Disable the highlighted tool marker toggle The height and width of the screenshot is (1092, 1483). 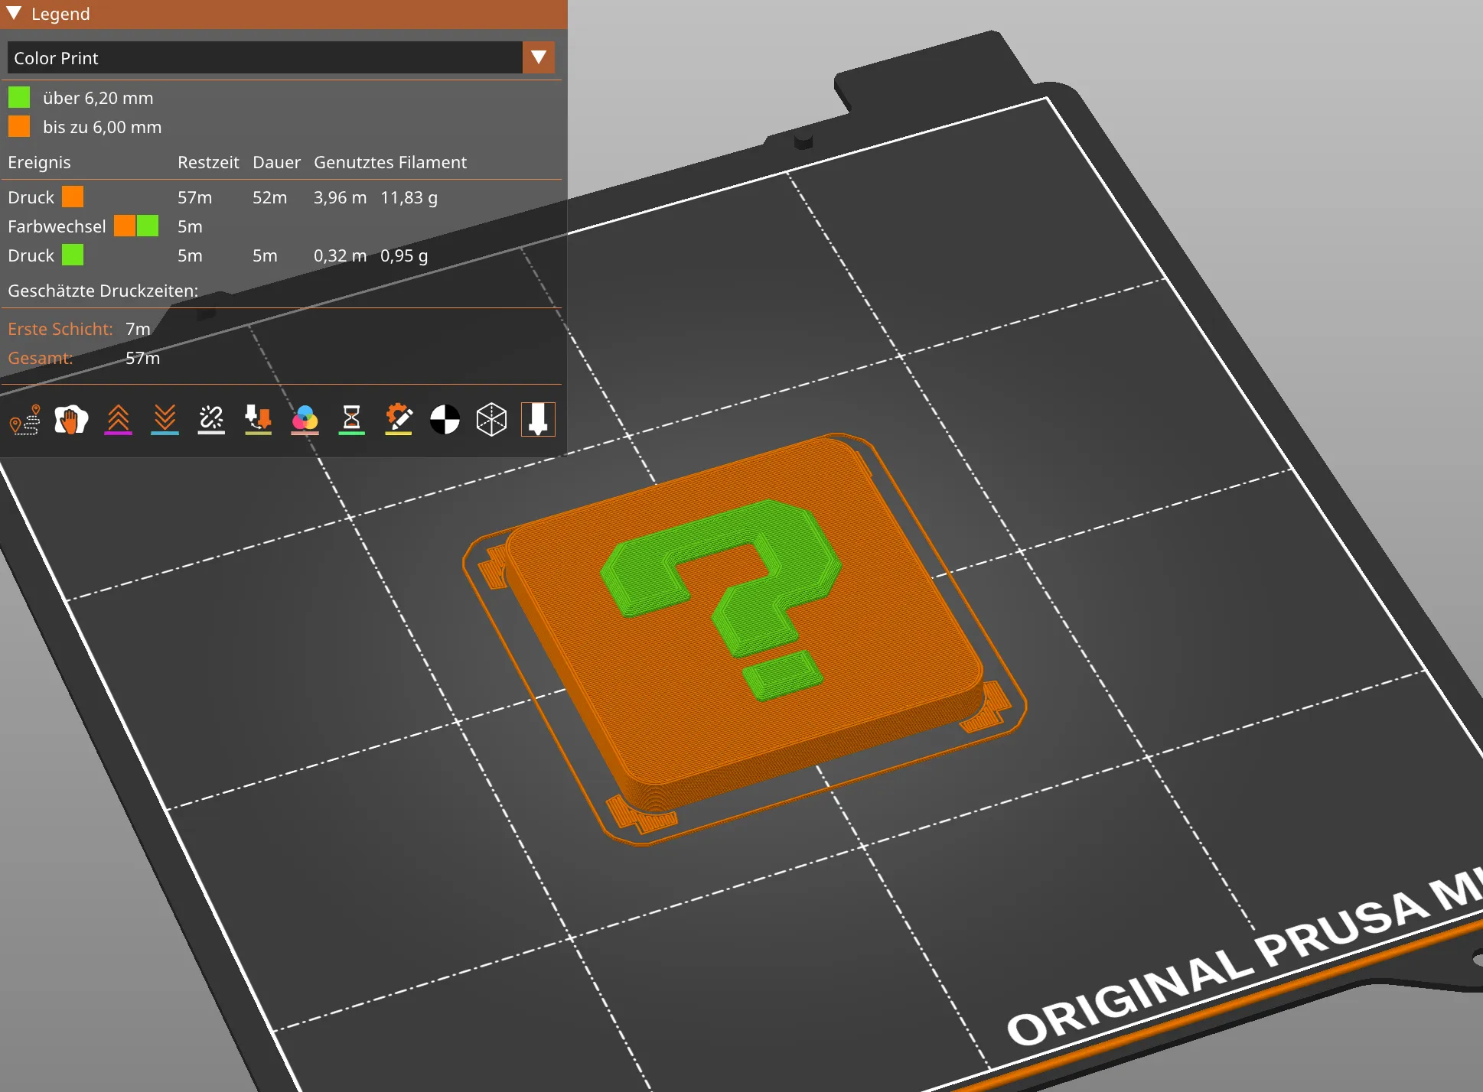point(538,420)
